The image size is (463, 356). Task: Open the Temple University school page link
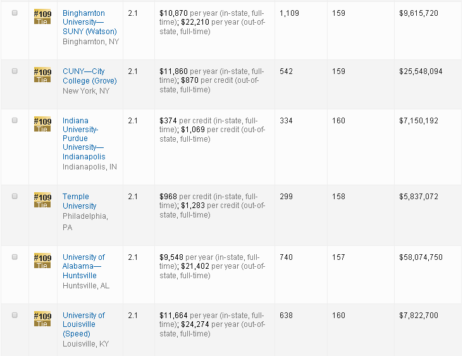pyautogui.click(x=80, y=201)
